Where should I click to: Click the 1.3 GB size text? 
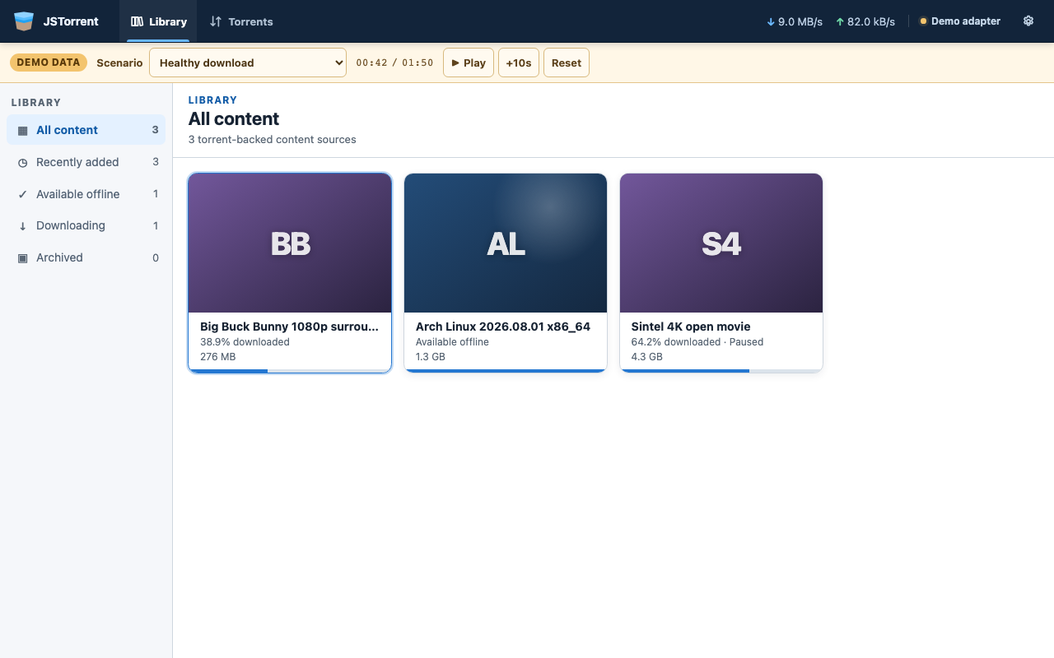pyautogui.click(x=431, y=357)
